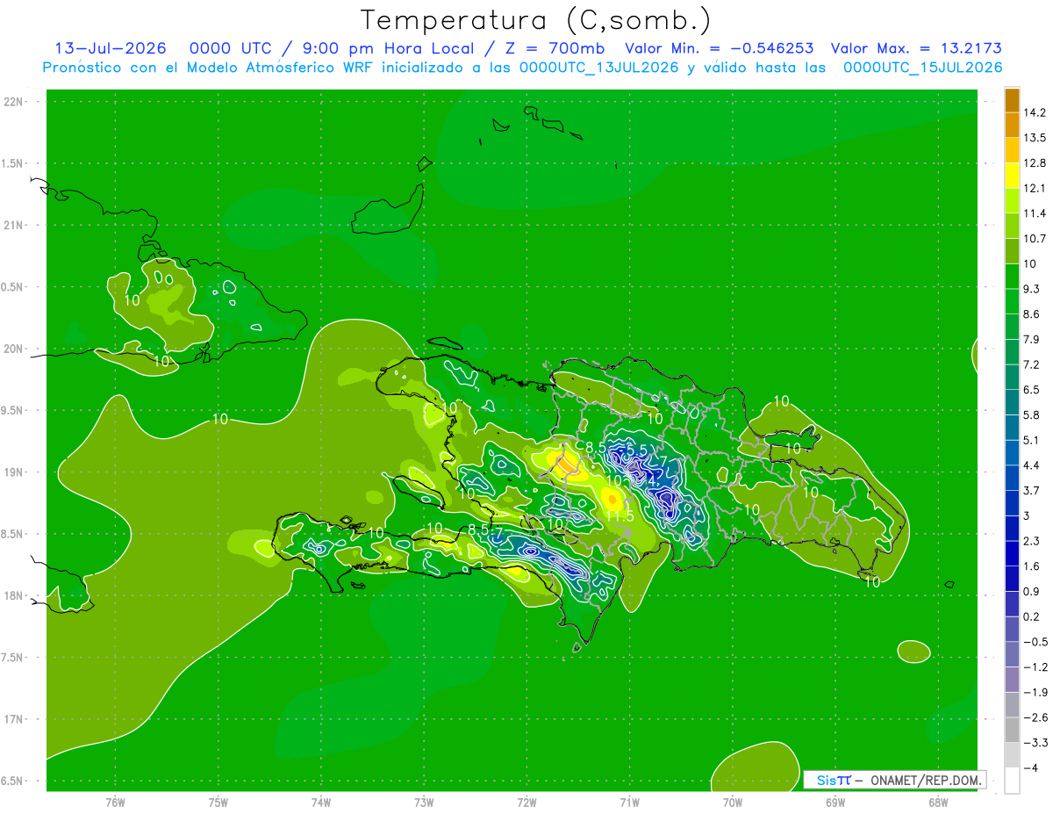
Task: Click 'Valor Min. = -0.546253' text
Action: [x=719, y=48]
